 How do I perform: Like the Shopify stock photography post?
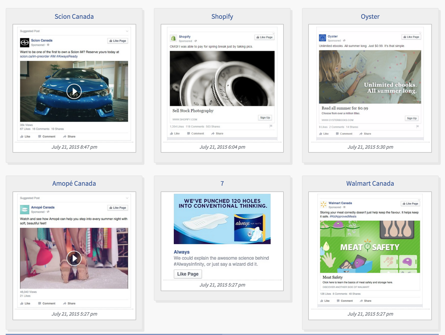coord(175,133)
